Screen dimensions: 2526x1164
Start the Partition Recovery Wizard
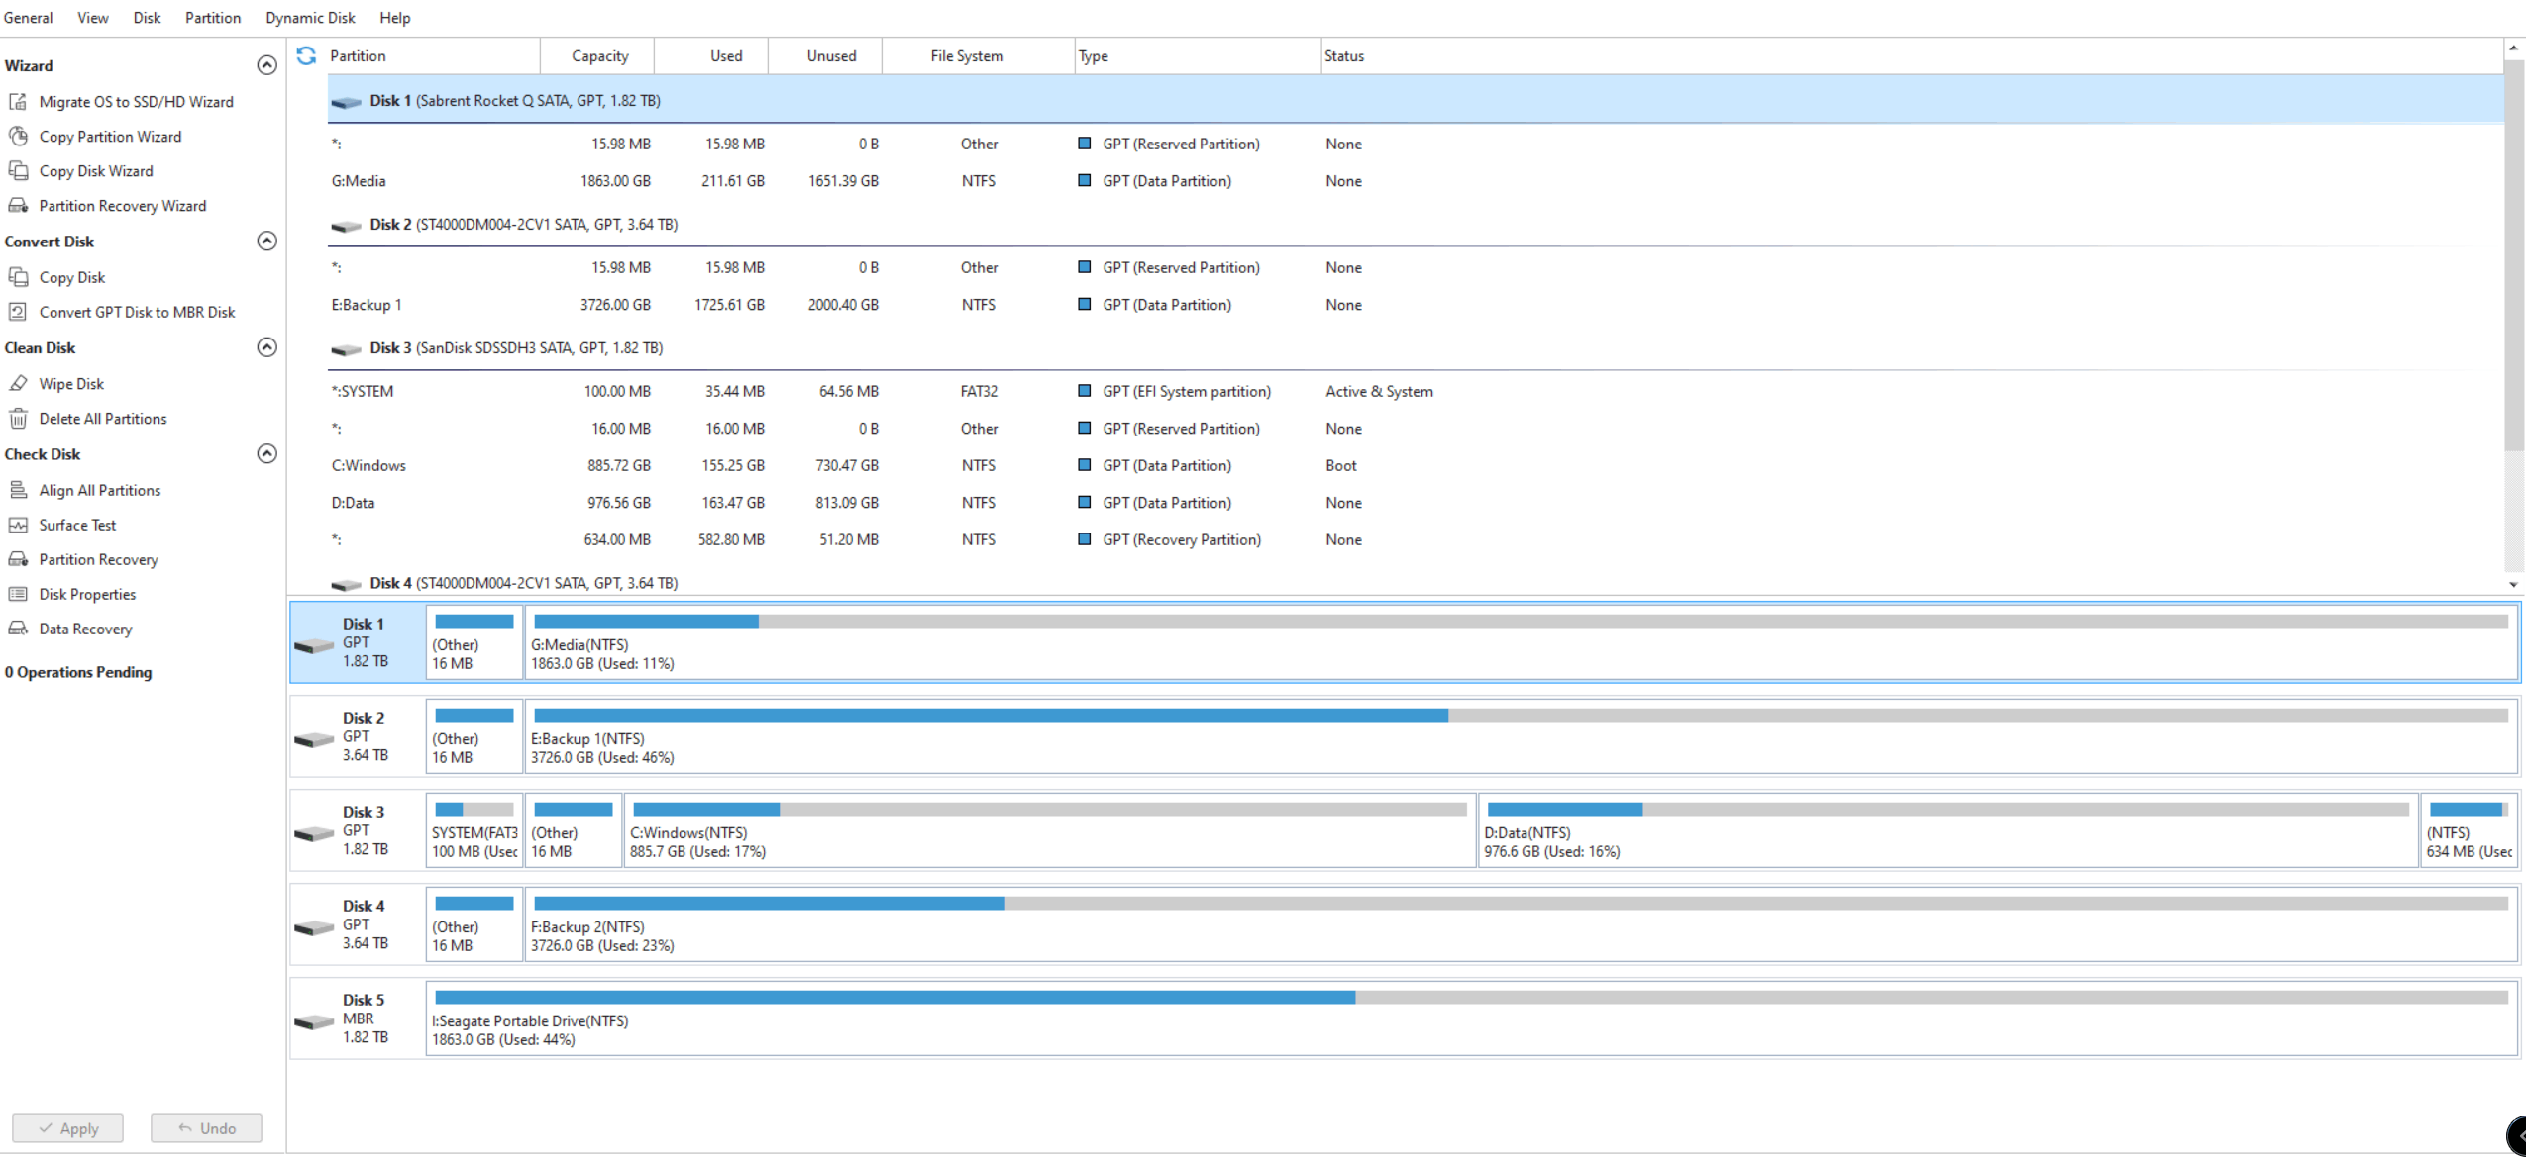coord(122,206)
